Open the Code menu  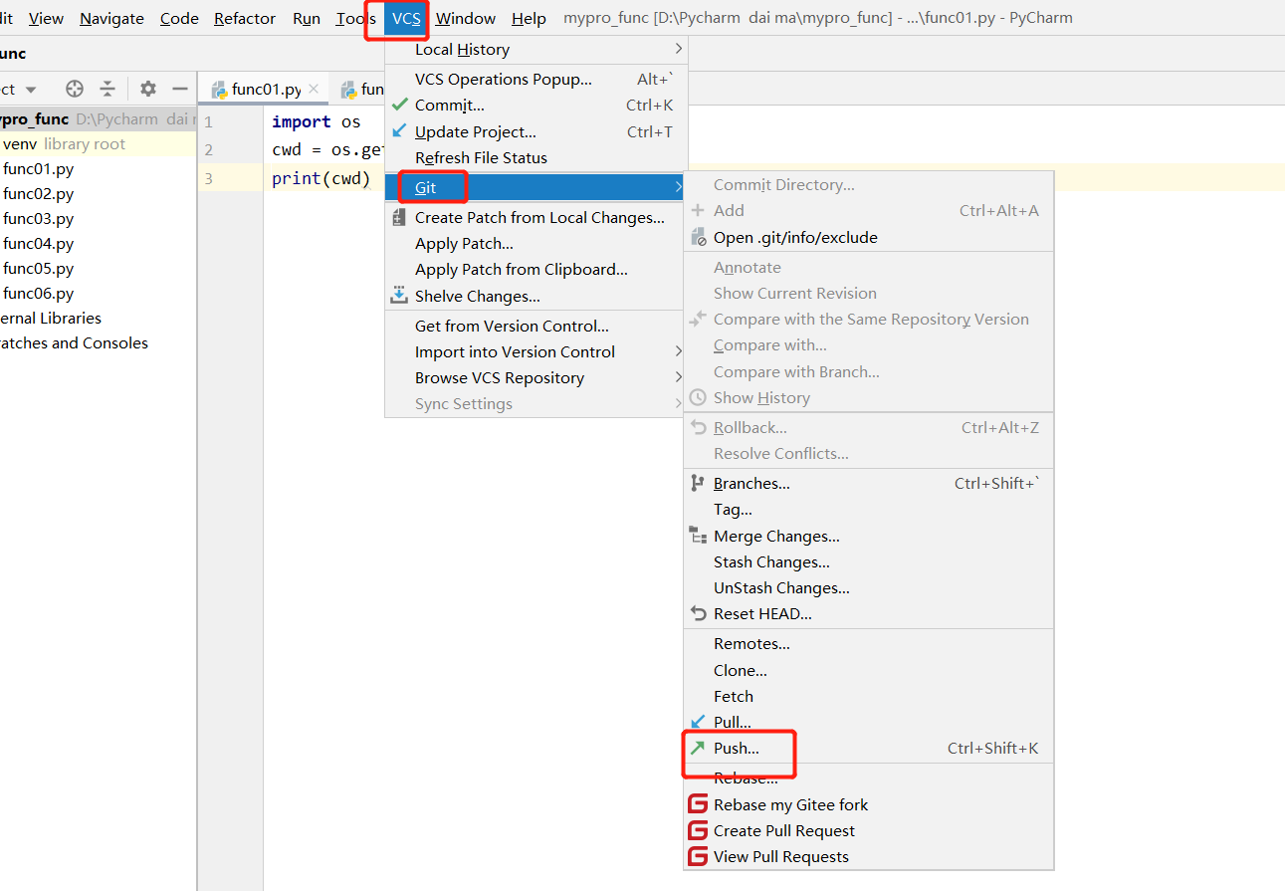click(179, 18)
